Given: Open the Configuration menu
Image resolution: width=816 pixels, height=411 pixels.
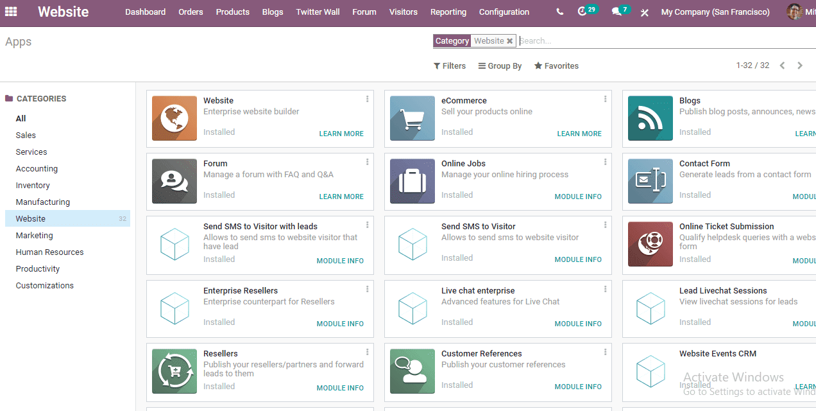Looking at the screenshot, I should 504,12.
